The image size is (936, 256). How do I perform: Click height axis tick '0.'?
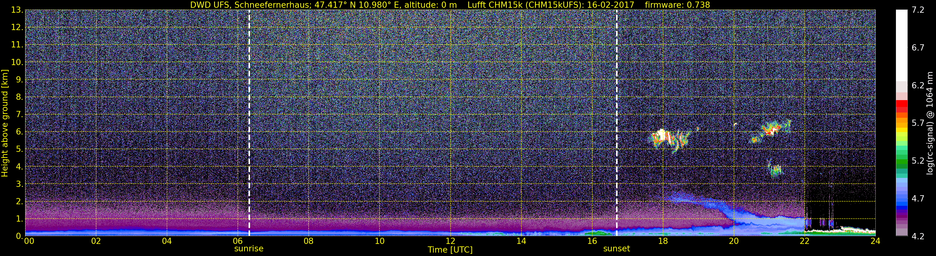[x=20, y=236]
